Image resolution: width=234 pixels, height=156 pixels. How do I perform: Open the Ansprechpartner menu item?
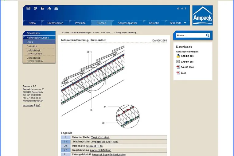(x=127, y=23)
